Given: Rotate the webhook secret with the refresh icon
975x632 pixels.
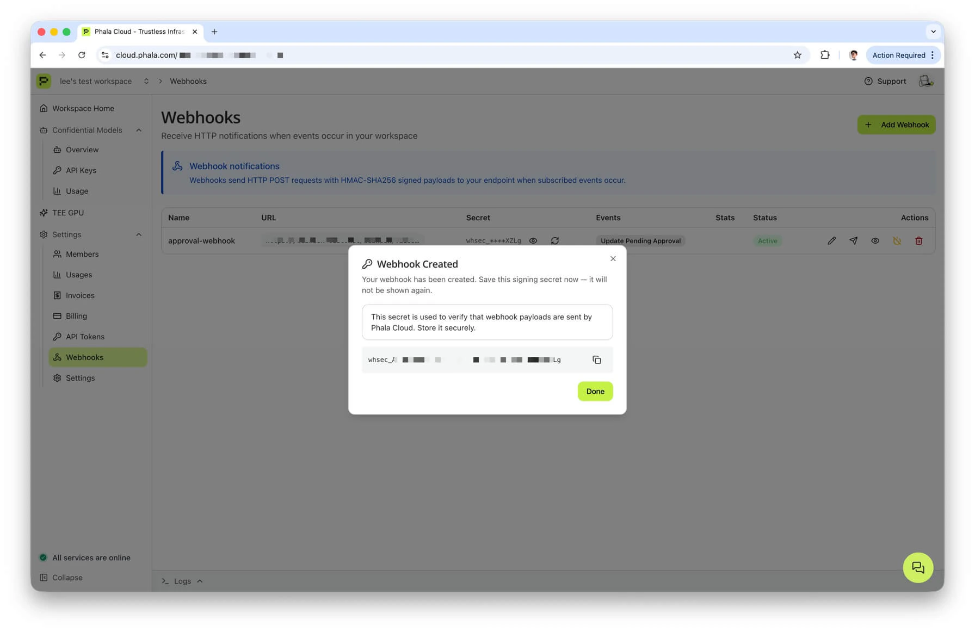Looking at the screenshot, I should coord(555,240).
